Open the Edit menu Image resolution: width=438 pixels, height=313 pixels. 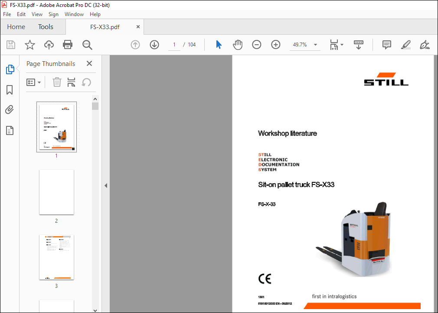coord(21,14)
